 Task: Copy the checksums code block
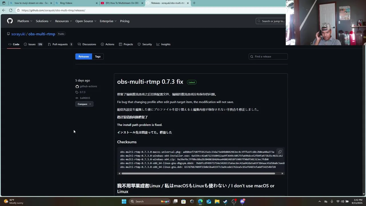pyautogui.click(x=280, y=152)
